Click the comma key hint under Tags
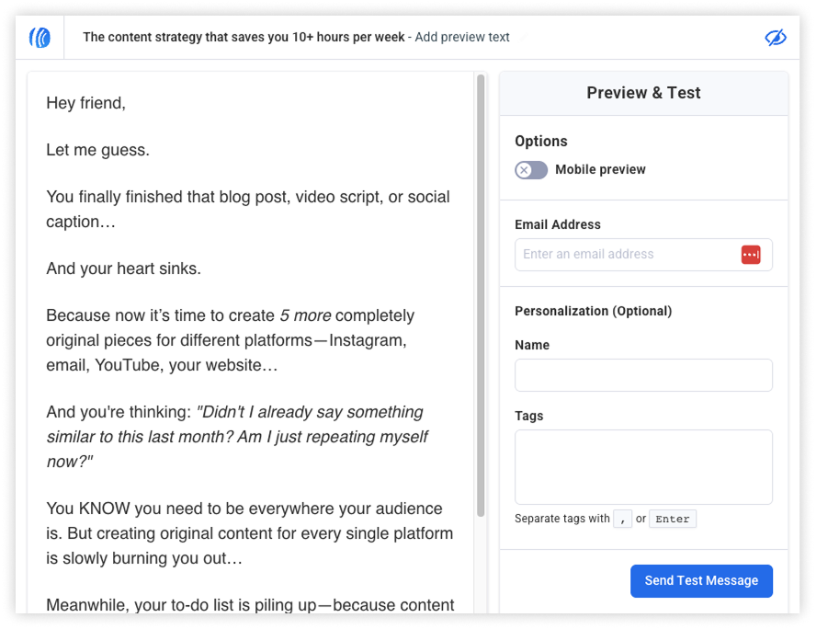The image size is (816, 629). pyautogui.click(x=622, y=519)
